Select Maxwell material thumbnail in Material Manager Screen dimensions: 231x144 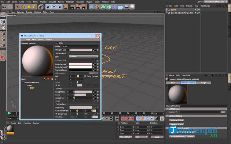coord(10,129)
